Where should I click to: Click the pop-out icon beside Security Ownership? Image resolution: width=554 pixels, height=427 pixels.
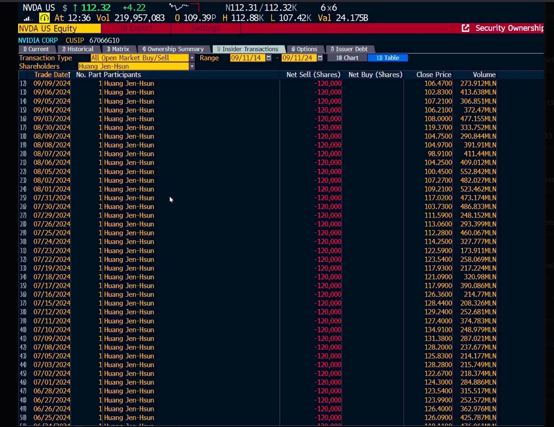pyautogui.click(x=465, y=28)
